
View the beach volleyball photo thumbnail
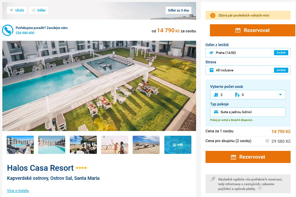click(115, 145)
